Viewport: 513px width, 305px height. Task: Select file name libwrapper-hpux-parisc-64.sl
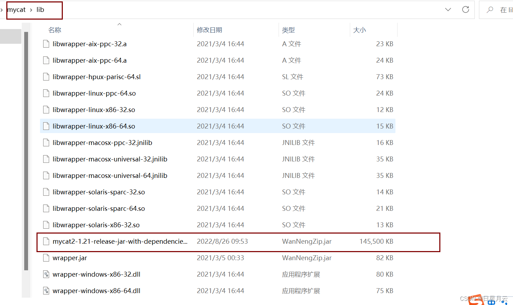pos(96,77)
